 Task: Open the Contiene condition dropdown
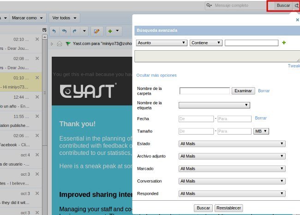point(206,43)
